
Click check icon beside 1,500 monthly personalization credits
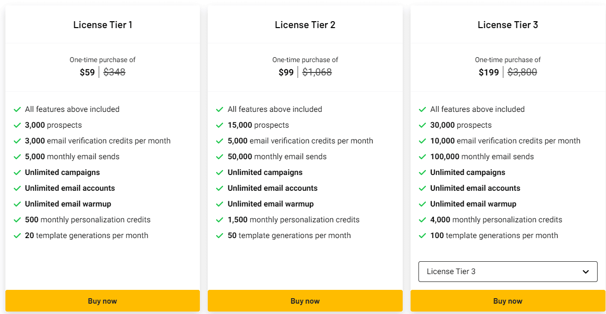pos(220,220)
